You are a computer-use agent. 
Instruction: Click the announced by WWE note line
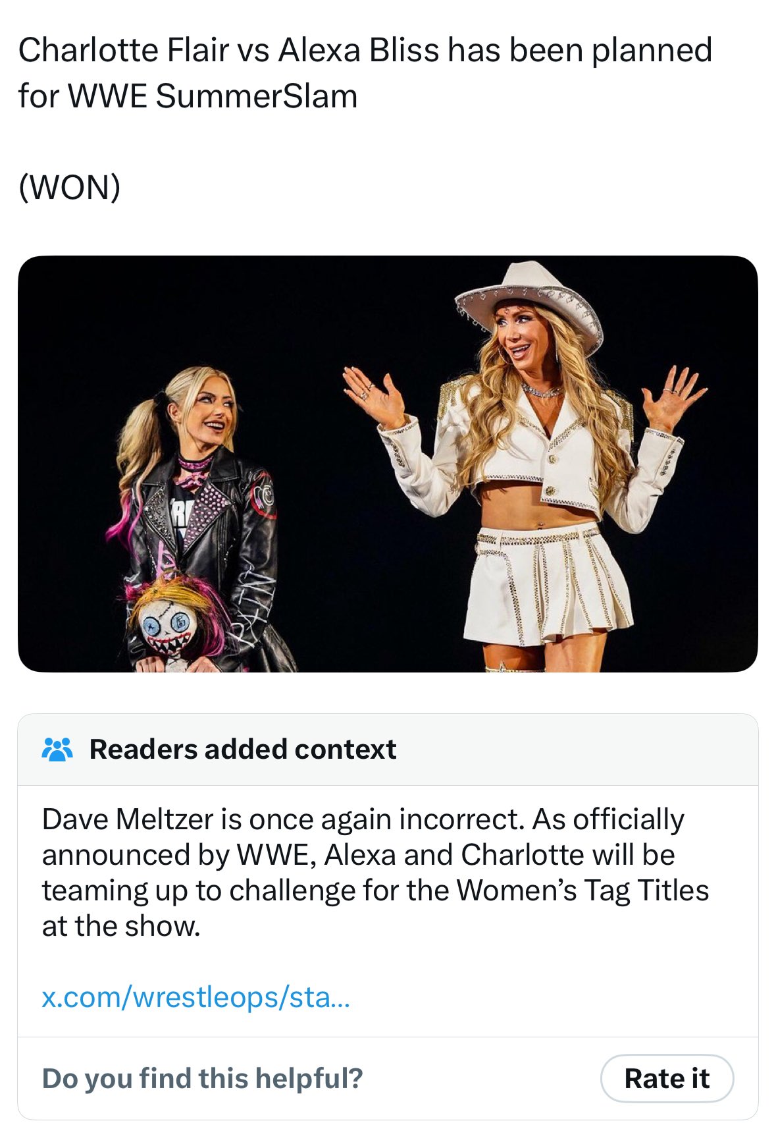(359, 855)
